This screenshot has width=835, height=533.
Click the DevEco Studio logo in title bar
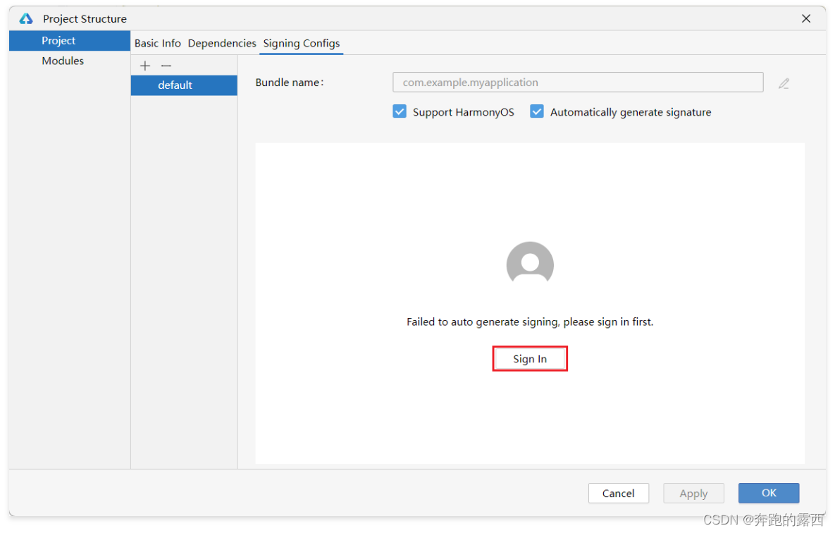pyautogui.click(x=26, y=18)
